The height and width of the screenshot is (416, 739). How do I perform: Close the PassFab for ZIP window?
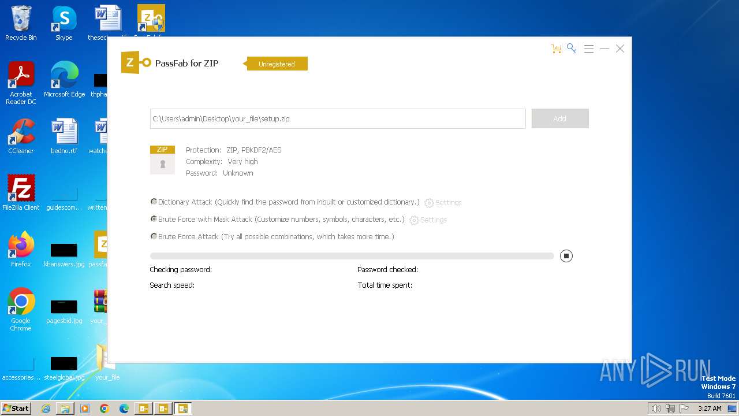tap(620, 49)
